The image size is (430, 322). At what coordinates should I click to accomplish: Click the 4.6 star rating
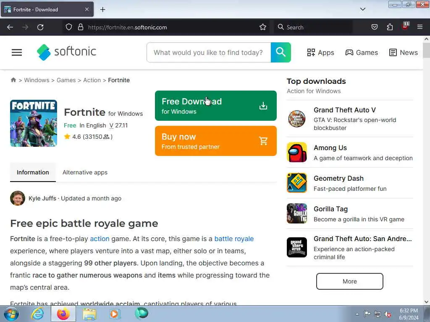click(x=88, y=137)
